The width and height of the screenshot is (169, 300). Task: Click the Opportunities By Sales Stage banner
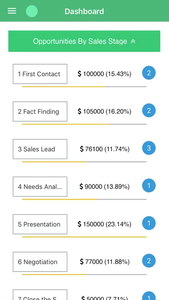click(84, 41)
